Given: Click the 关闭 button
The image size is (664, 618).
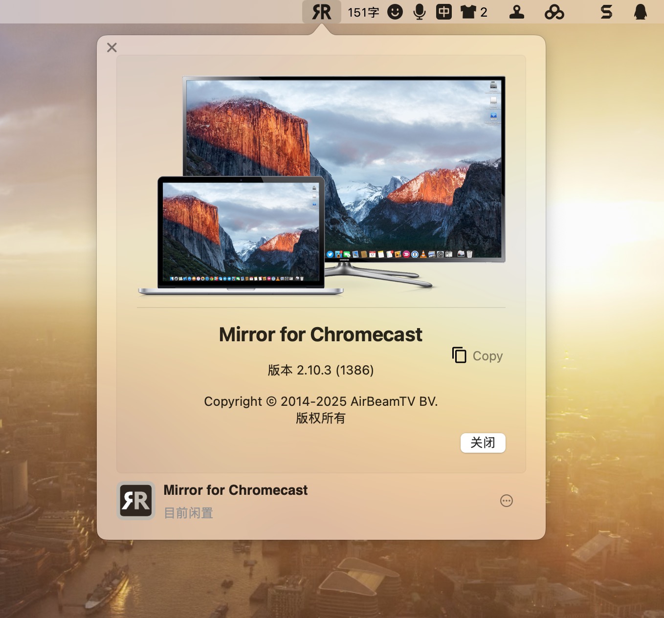Looking at the screenshot, I should point(483,443).
